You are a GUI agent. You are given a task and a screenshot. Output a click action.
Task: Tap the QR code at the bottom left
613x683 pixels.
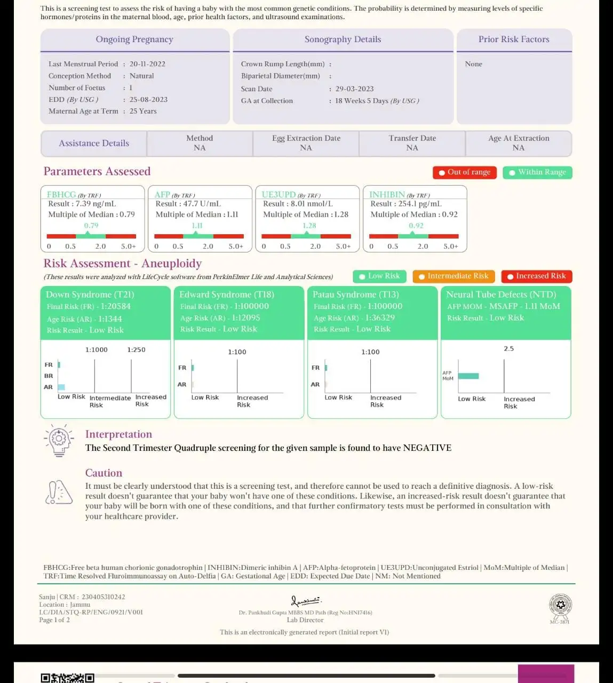[x=67, y=678]
